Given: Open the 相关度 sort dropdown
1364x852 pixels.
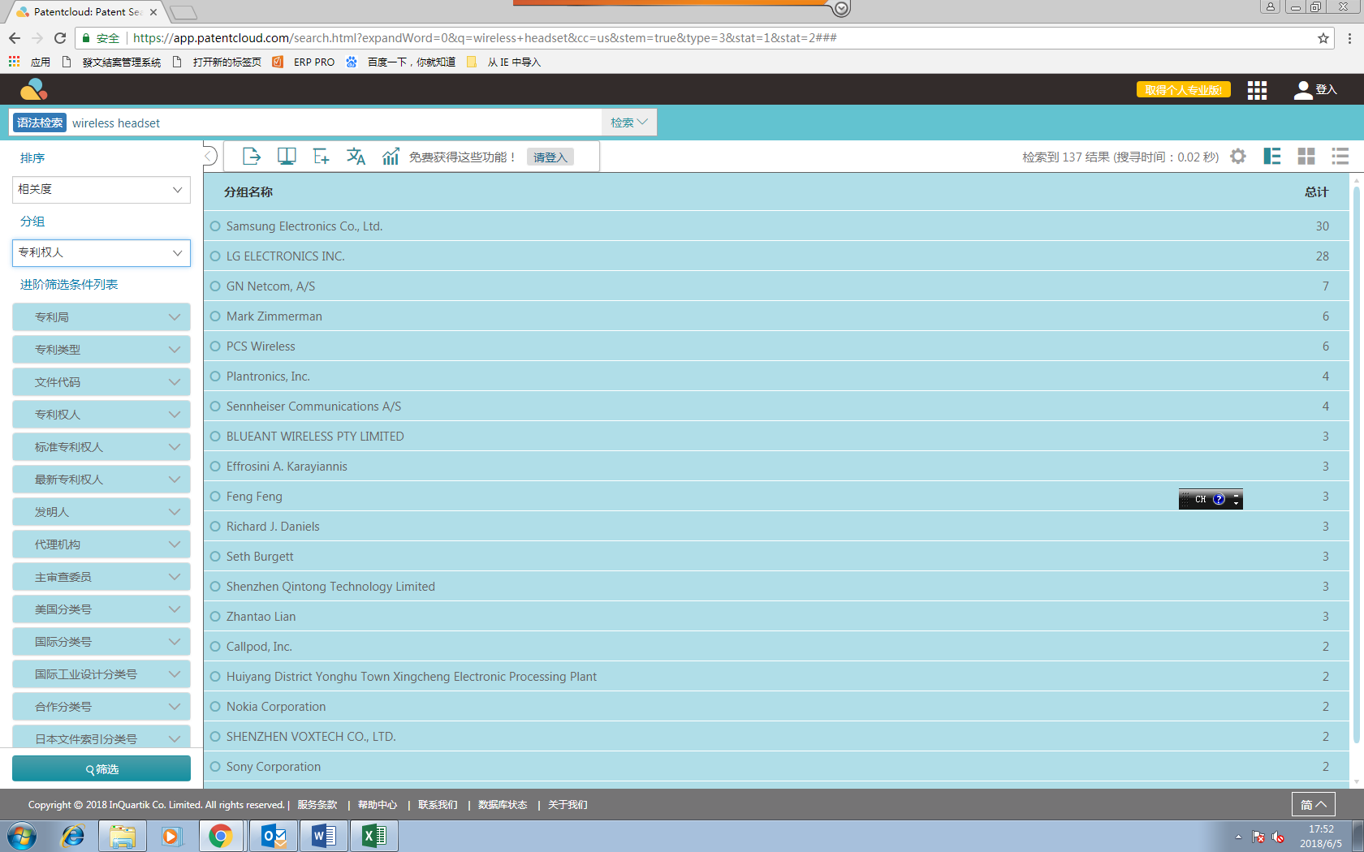Looking at the screenshot, I should 101,189.
